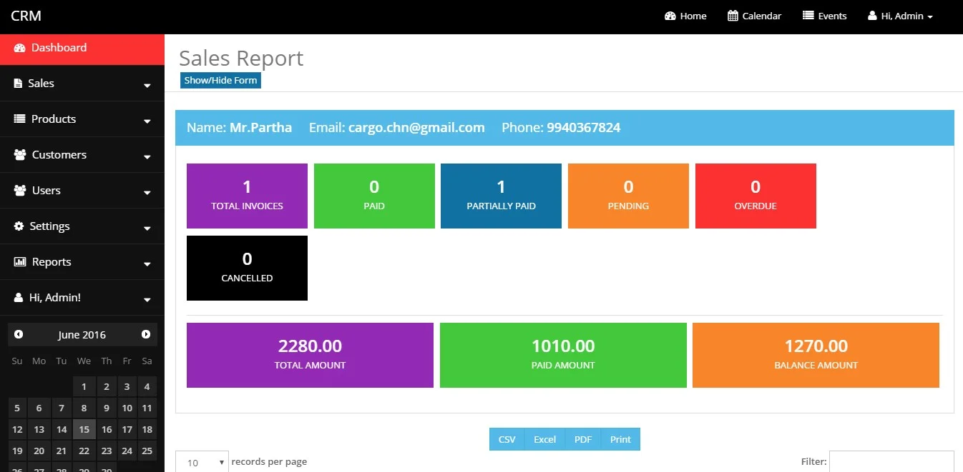Click the phone number 9940367824
This screenshot has height=472, width=963.
point(584,128)
